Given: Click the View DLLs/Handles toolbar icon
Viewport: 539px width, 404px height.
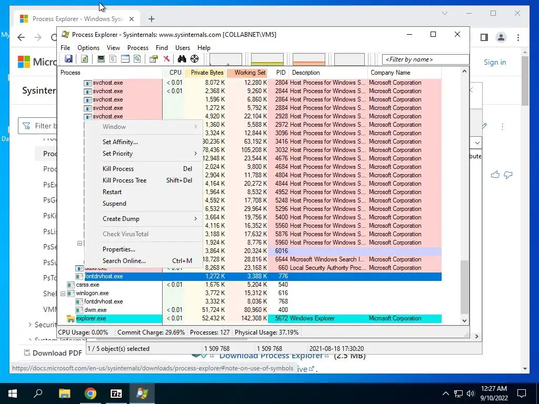Looking at the screenshot, I should [x=137, y=59].
